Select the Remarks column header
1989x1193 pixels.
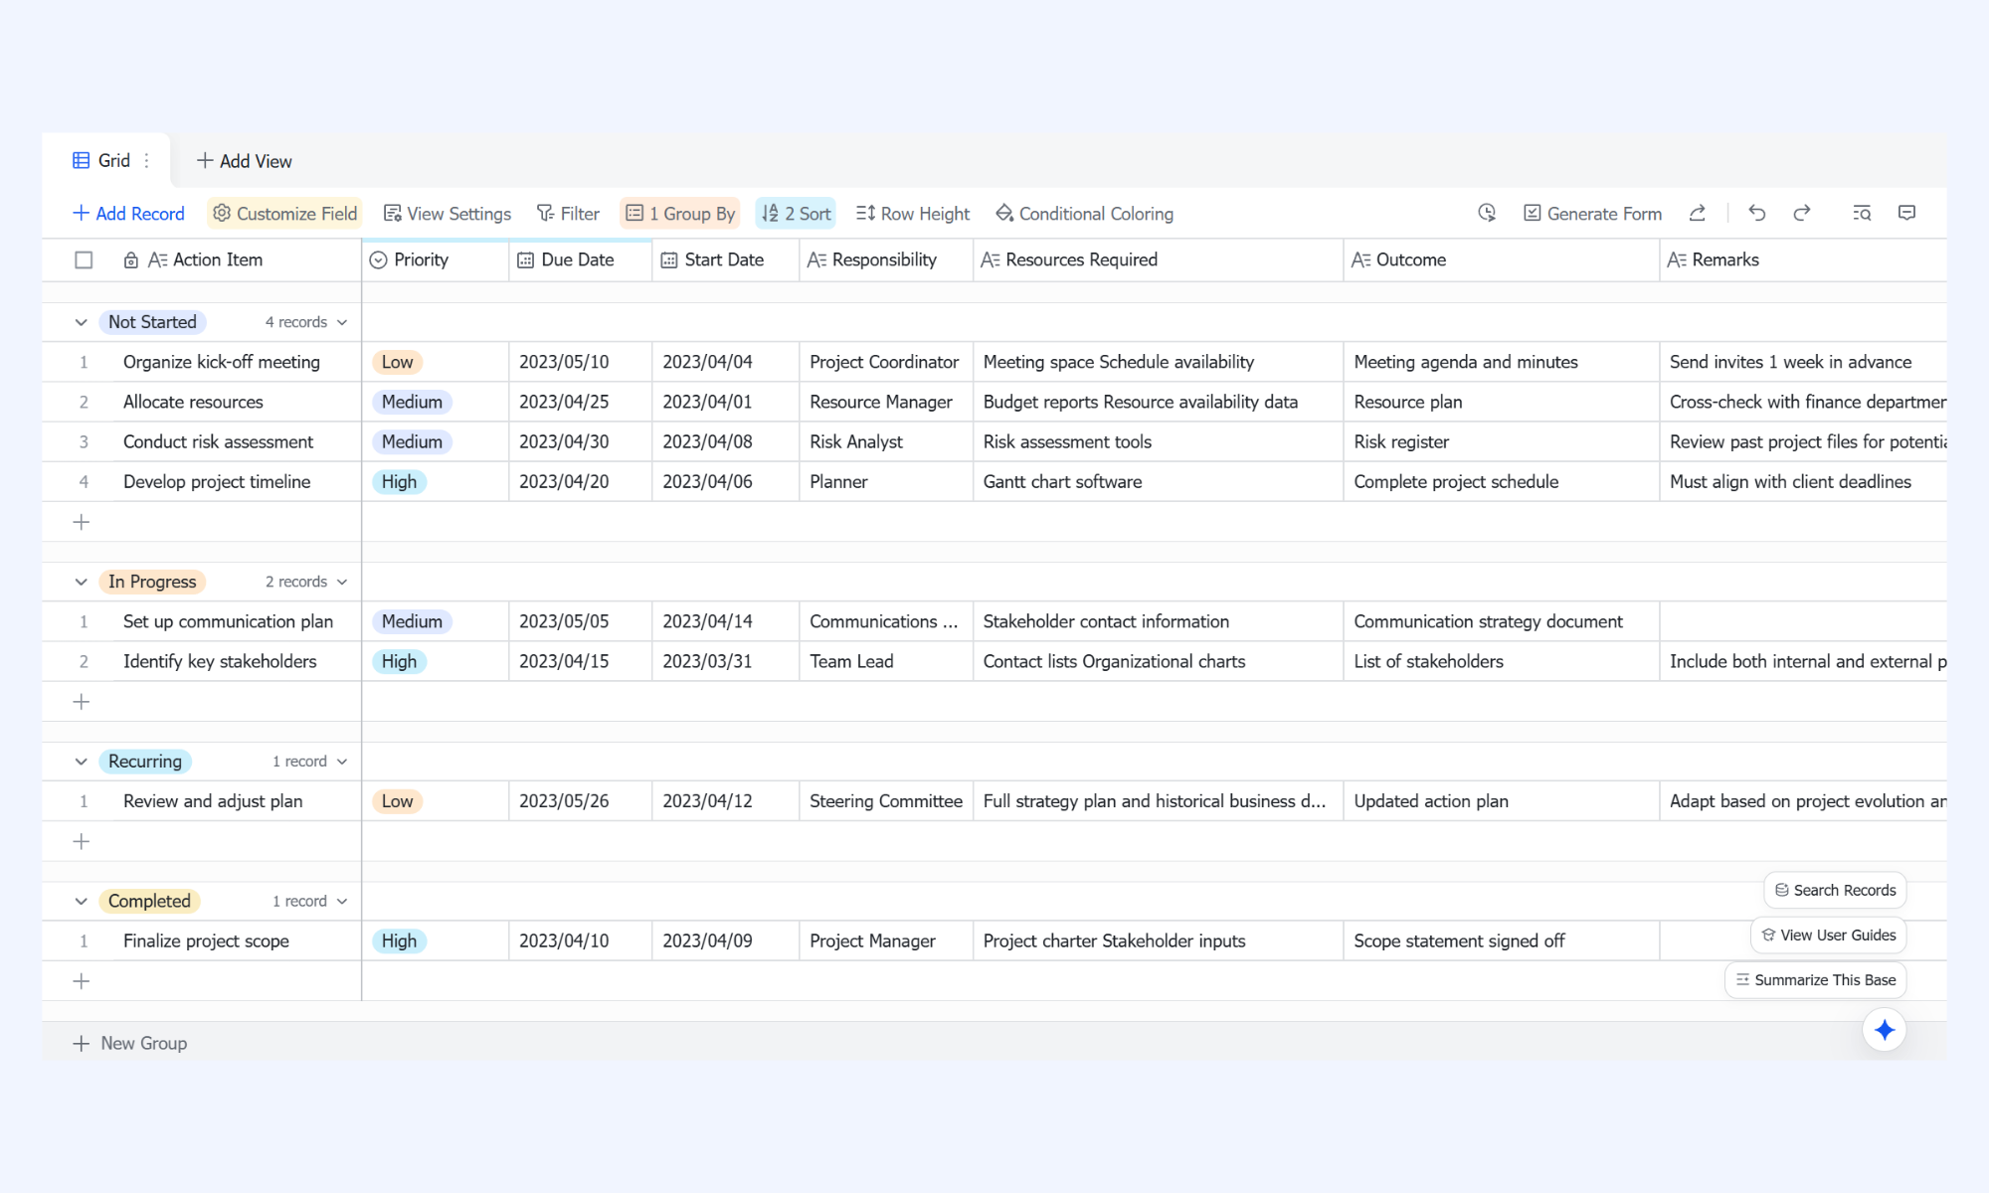pos(1803,260)
